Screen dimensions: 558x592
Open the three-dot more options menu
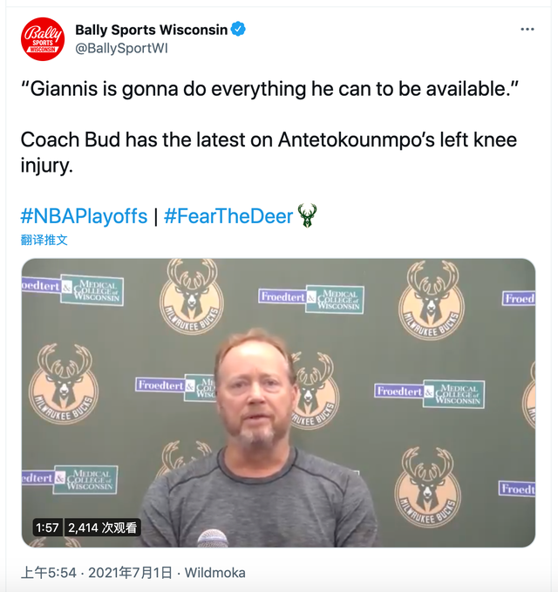pos(527,30)
